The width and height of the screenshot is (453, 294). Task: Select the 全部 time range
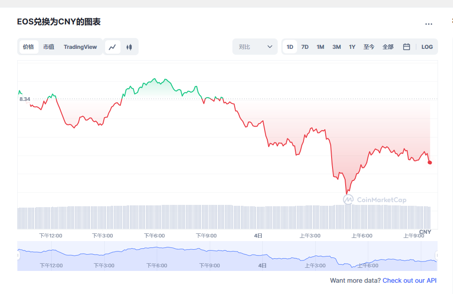(x=388, y=47)
